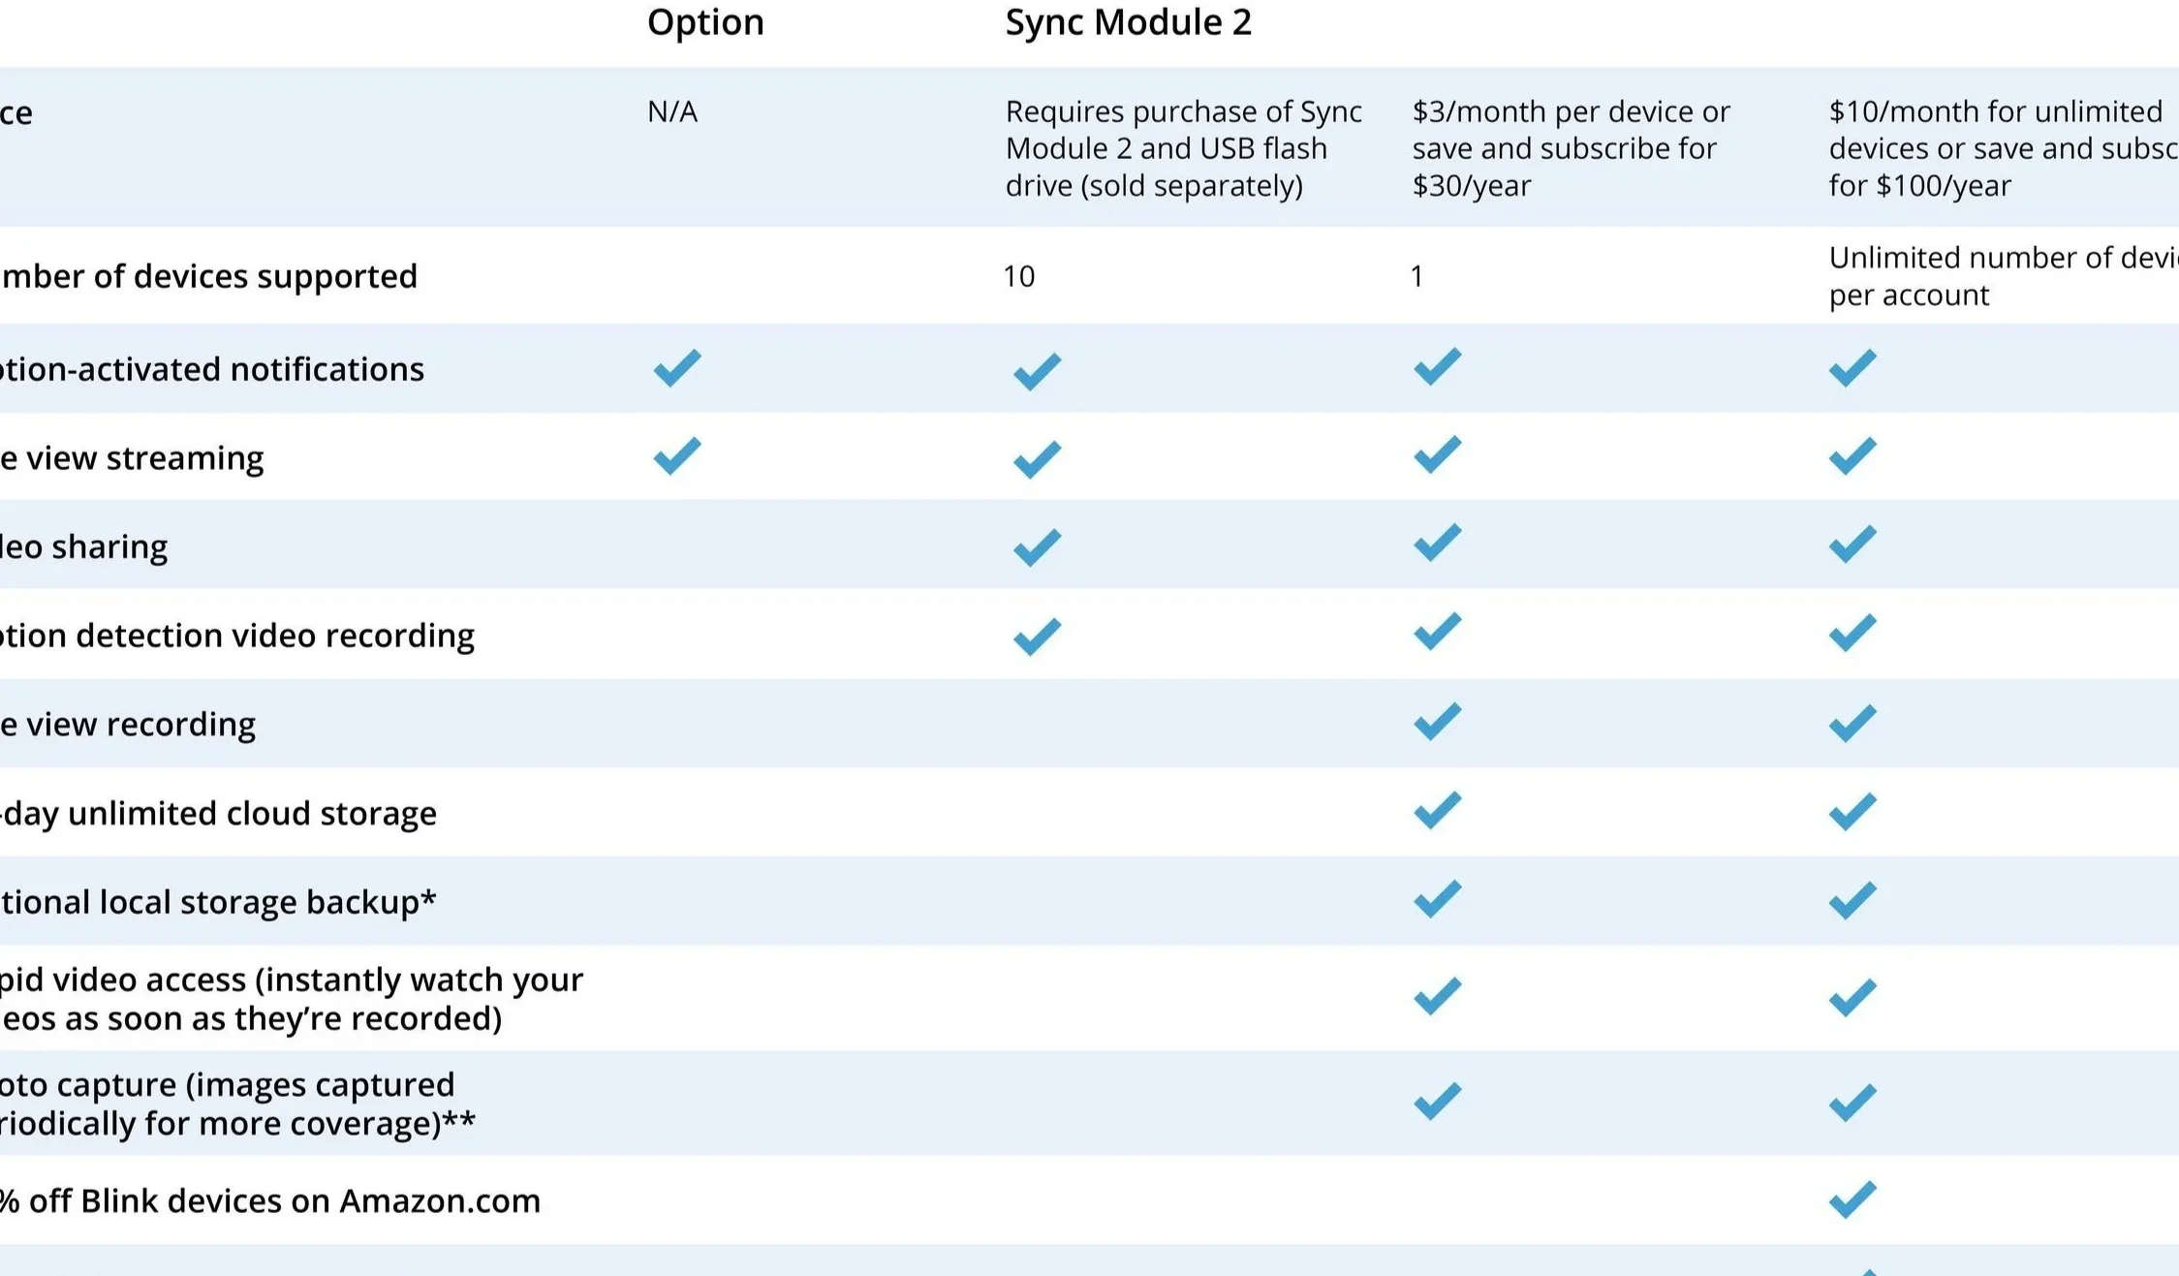This screenshot has height=1276, width=2179.
Task: Click local storage backup checkmark in $3/month column
Action: pos(1437,899)
